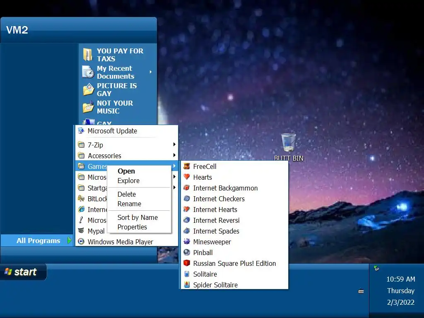The height and width of the screenshot is (318, 424).
Task: Click the Solitaire card icon
Action: pos(187,274)
